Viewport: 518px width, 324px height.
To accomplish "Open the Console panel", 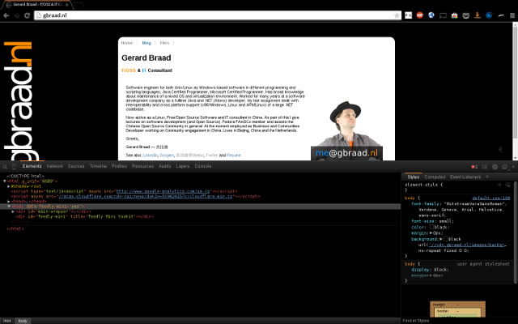I will (203, 166).
